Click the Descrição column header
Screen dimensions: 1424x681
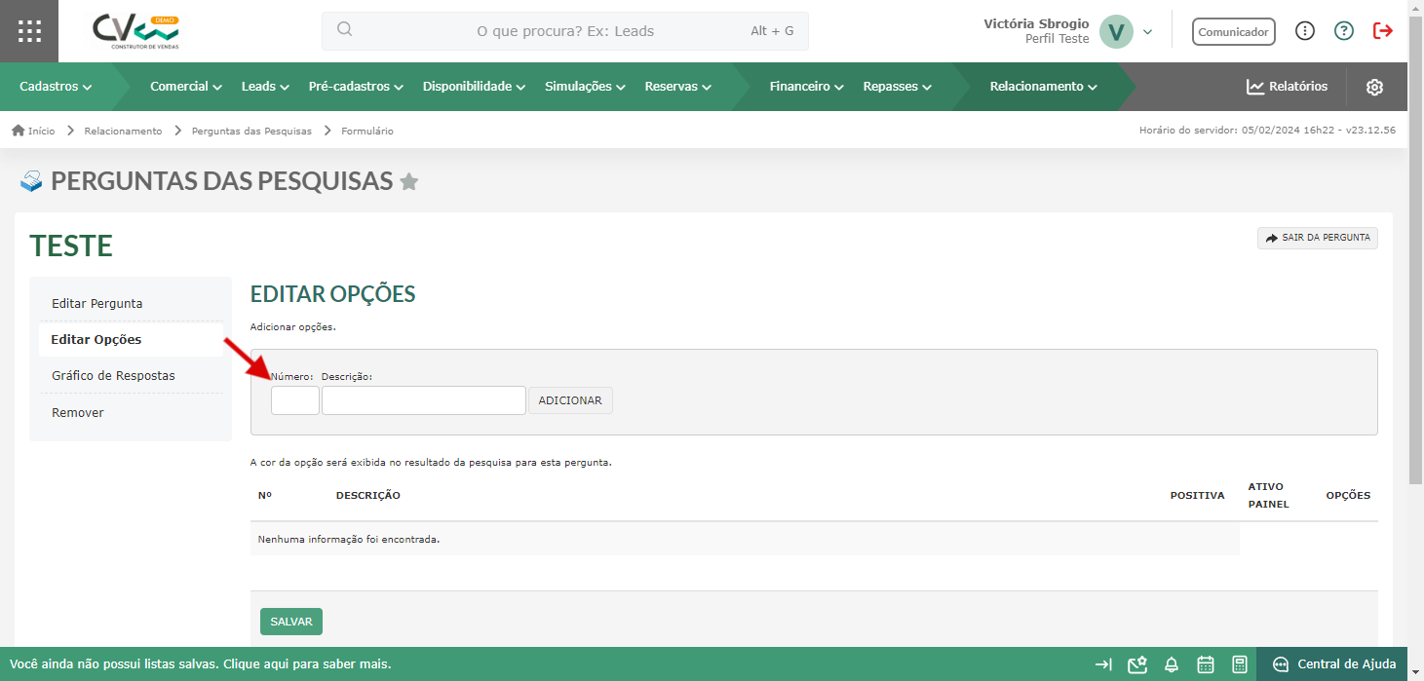[368, 496]
